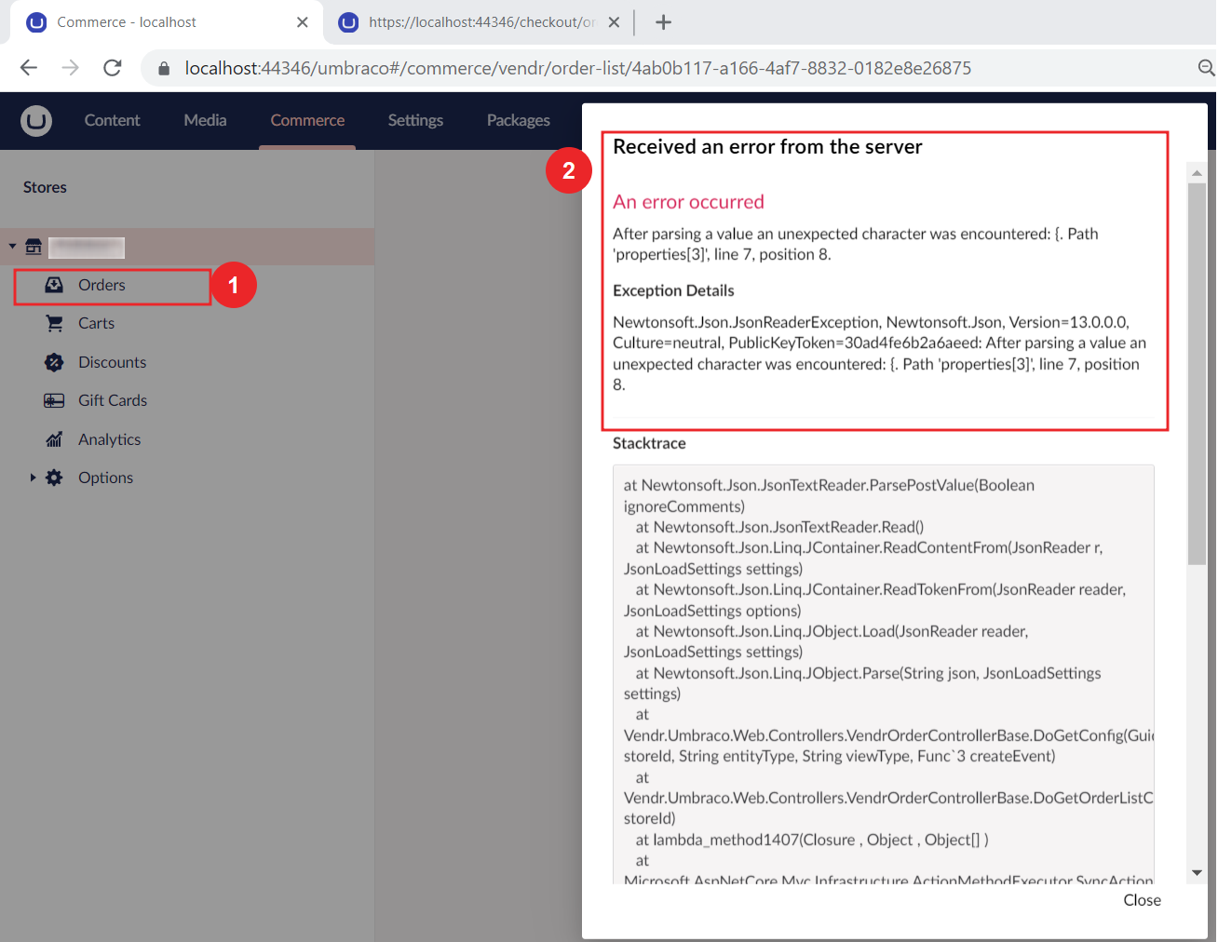Click 'Received an error from the server' title
The image size is (1218, 942).
pyautogui.click(x=767, y=147)
